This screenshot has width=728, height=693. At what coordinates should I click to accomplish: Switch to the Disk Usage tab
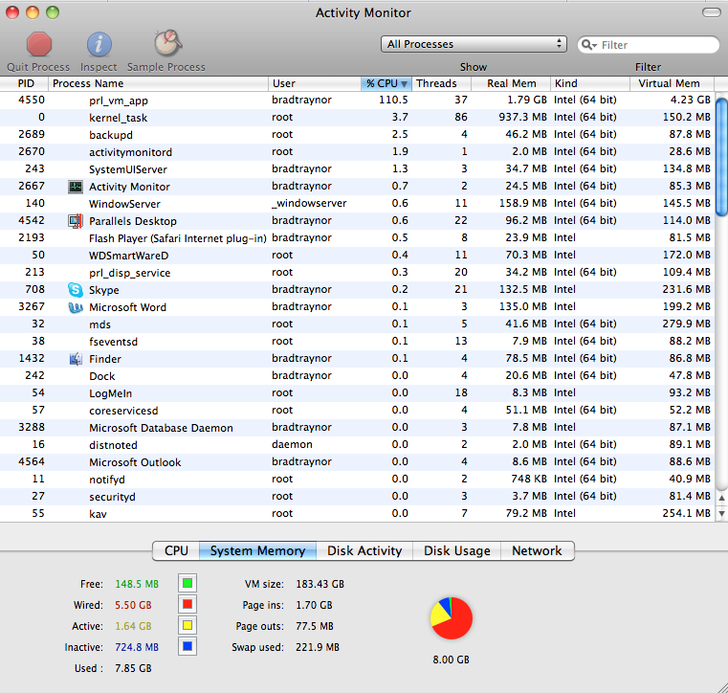click(x=457, y=551)
